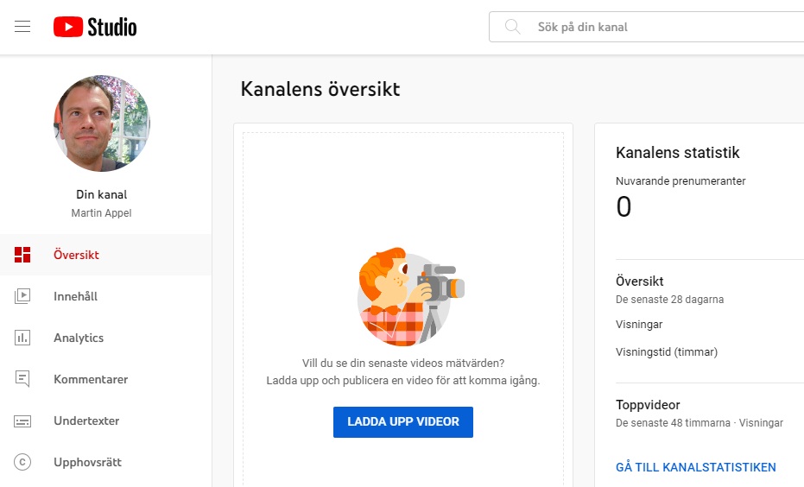804x487 pixels.
Task: Click the Upphovsrätt copyright icon
Action: (x=22, y=462)
